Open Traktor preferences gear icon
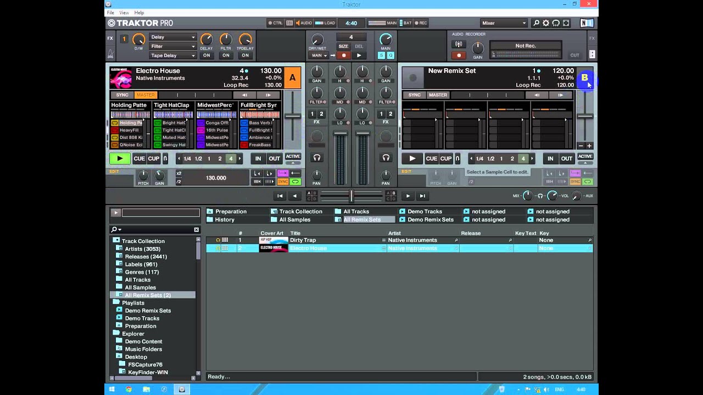 point(546,23)
